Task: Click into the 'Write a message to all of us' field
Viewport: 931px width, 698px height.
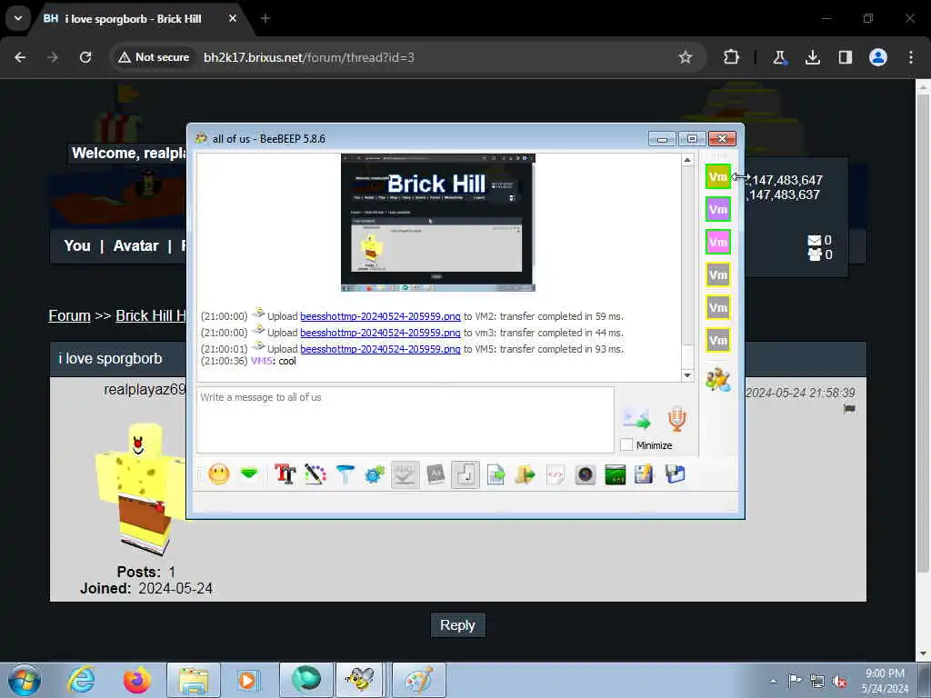Action: point(405,420)
